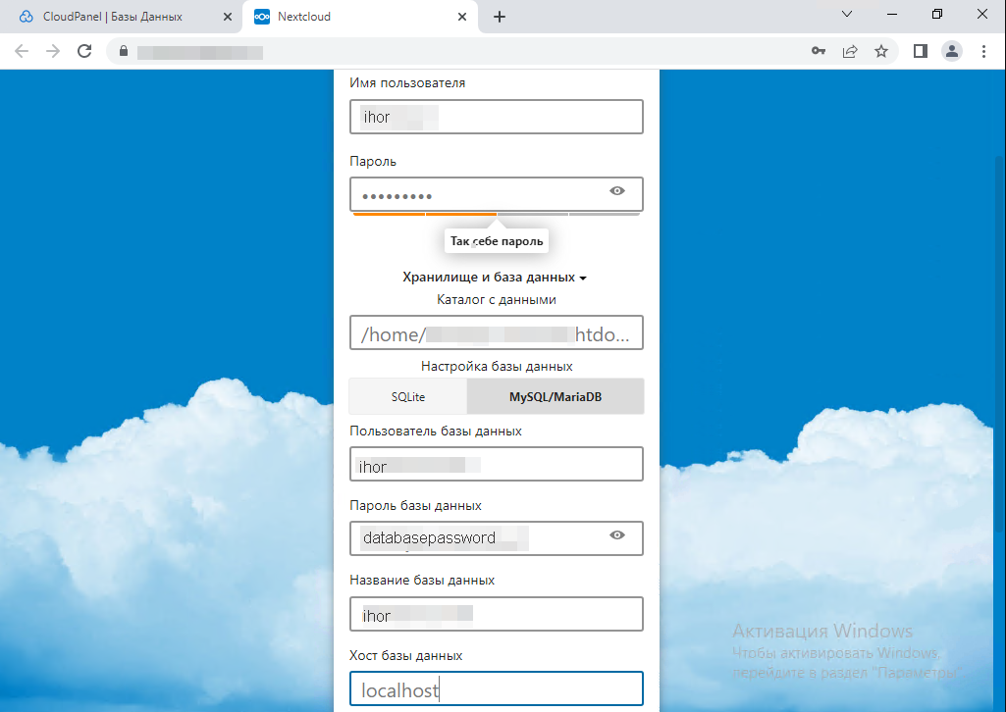
Task: Open the browser side panel icon
Action: click(x=921, y=51)
